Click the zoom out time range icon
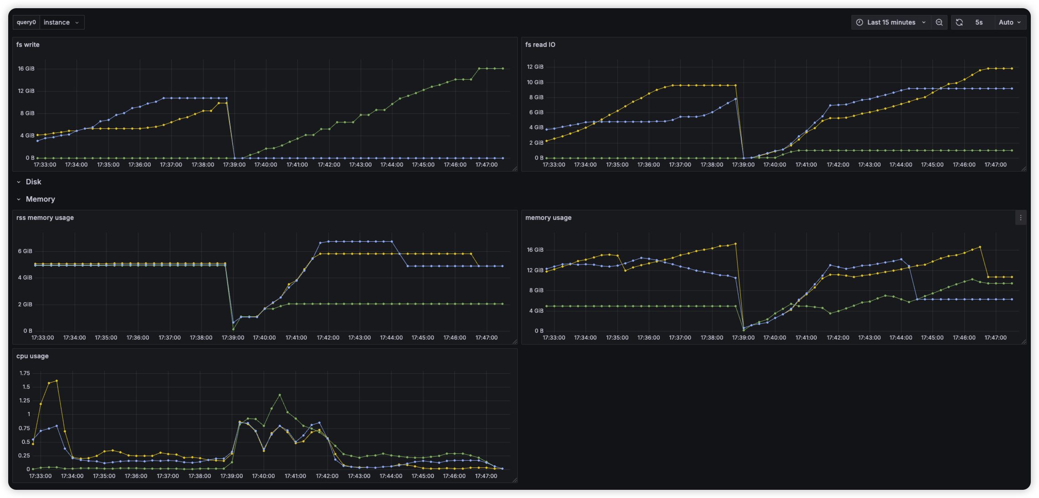The height and width of the screenshot is (498, 1039). (x=939, y=22)
